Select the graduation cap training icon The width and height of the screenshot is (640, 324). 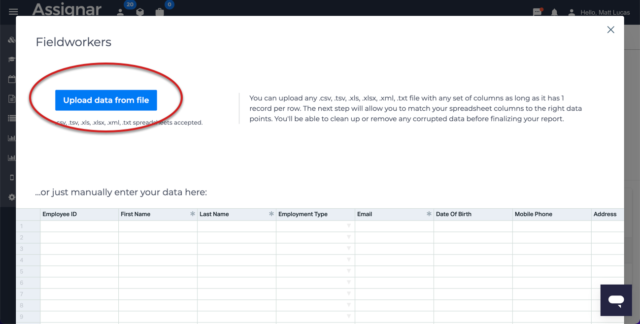point(11,59)
